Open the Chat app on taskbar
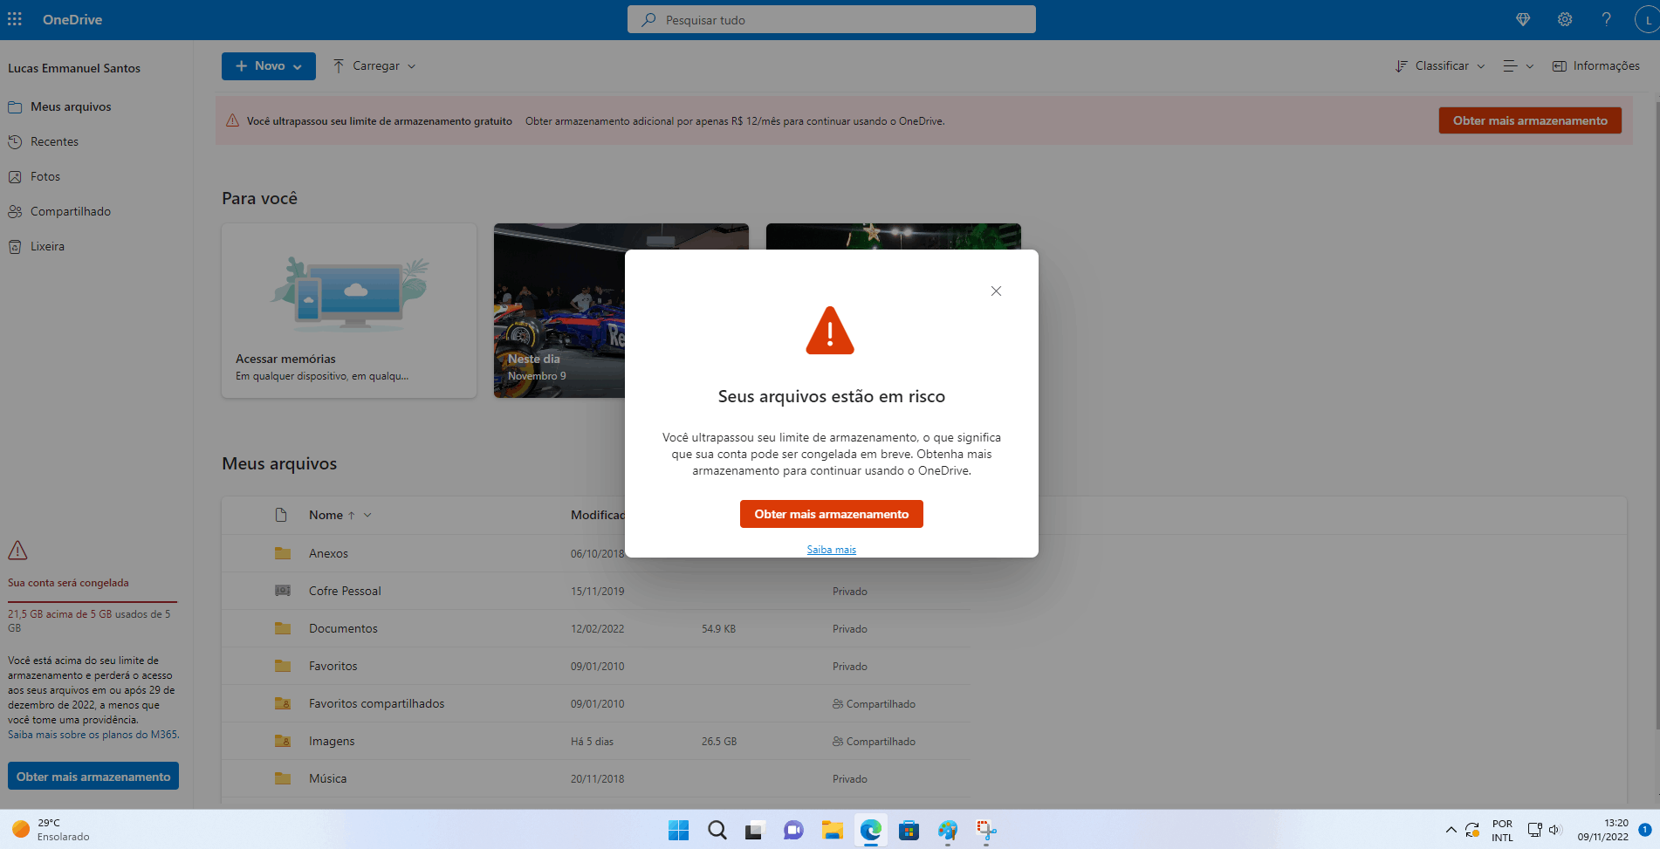The image size is (1660, 849). tap(793, 830)
